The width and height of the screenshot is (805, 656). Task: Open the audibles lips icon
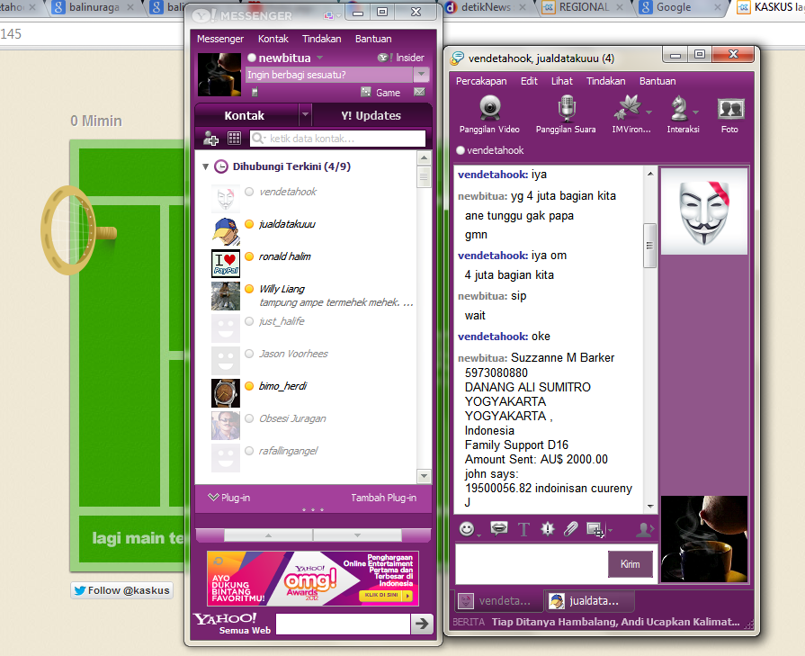coord(498,528)
